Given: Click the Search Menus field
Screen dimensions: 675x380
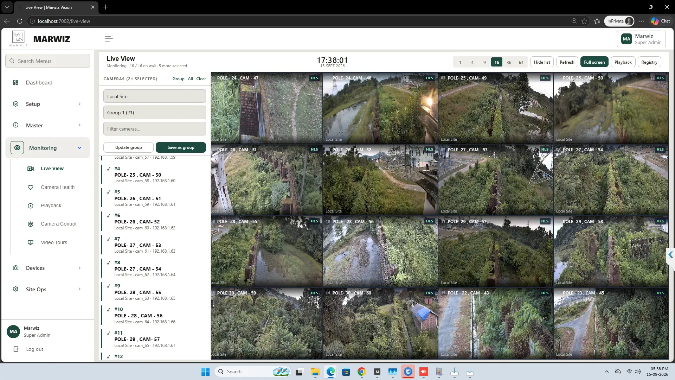Looking at the screenshot, I should point(47,61).
